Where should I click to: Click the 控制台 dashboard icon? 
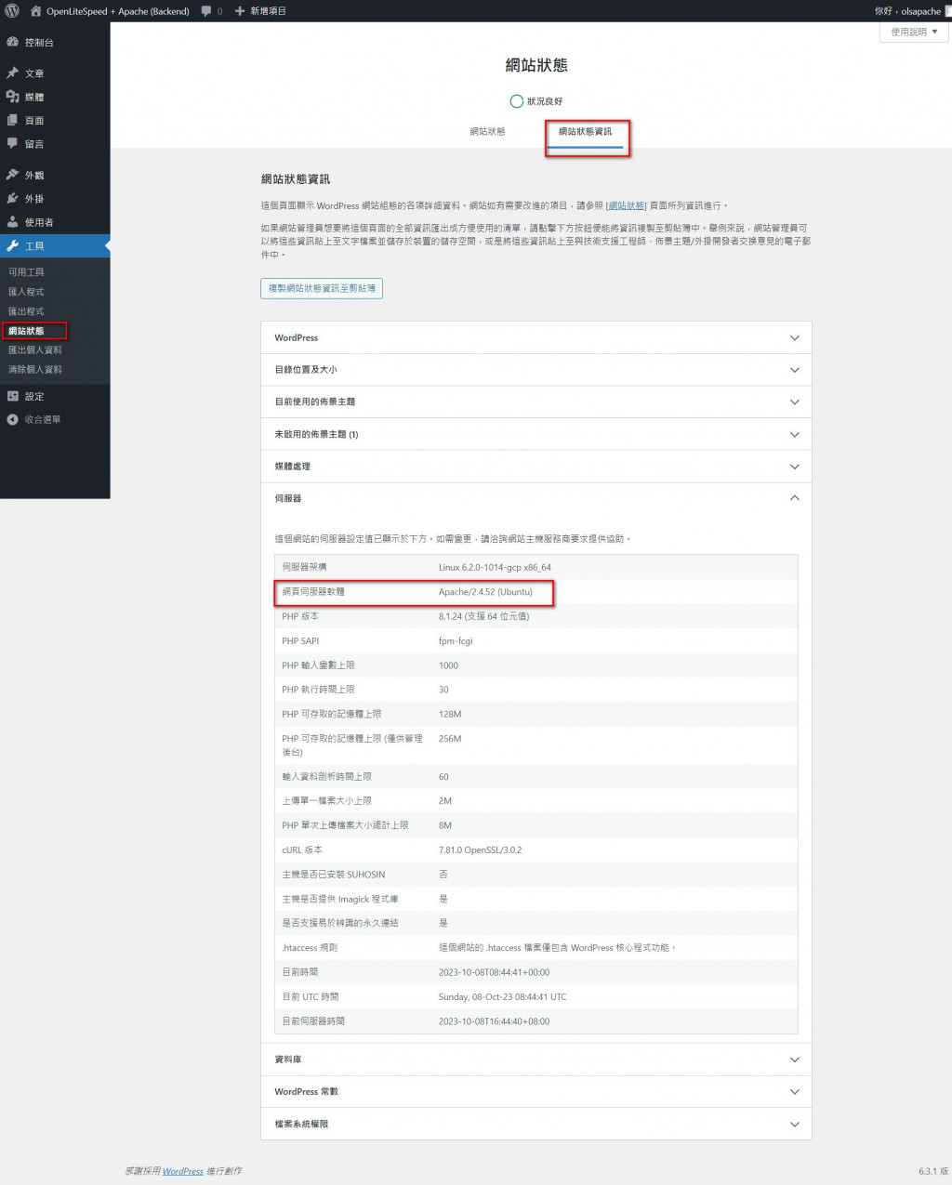[x=12, y=42]
